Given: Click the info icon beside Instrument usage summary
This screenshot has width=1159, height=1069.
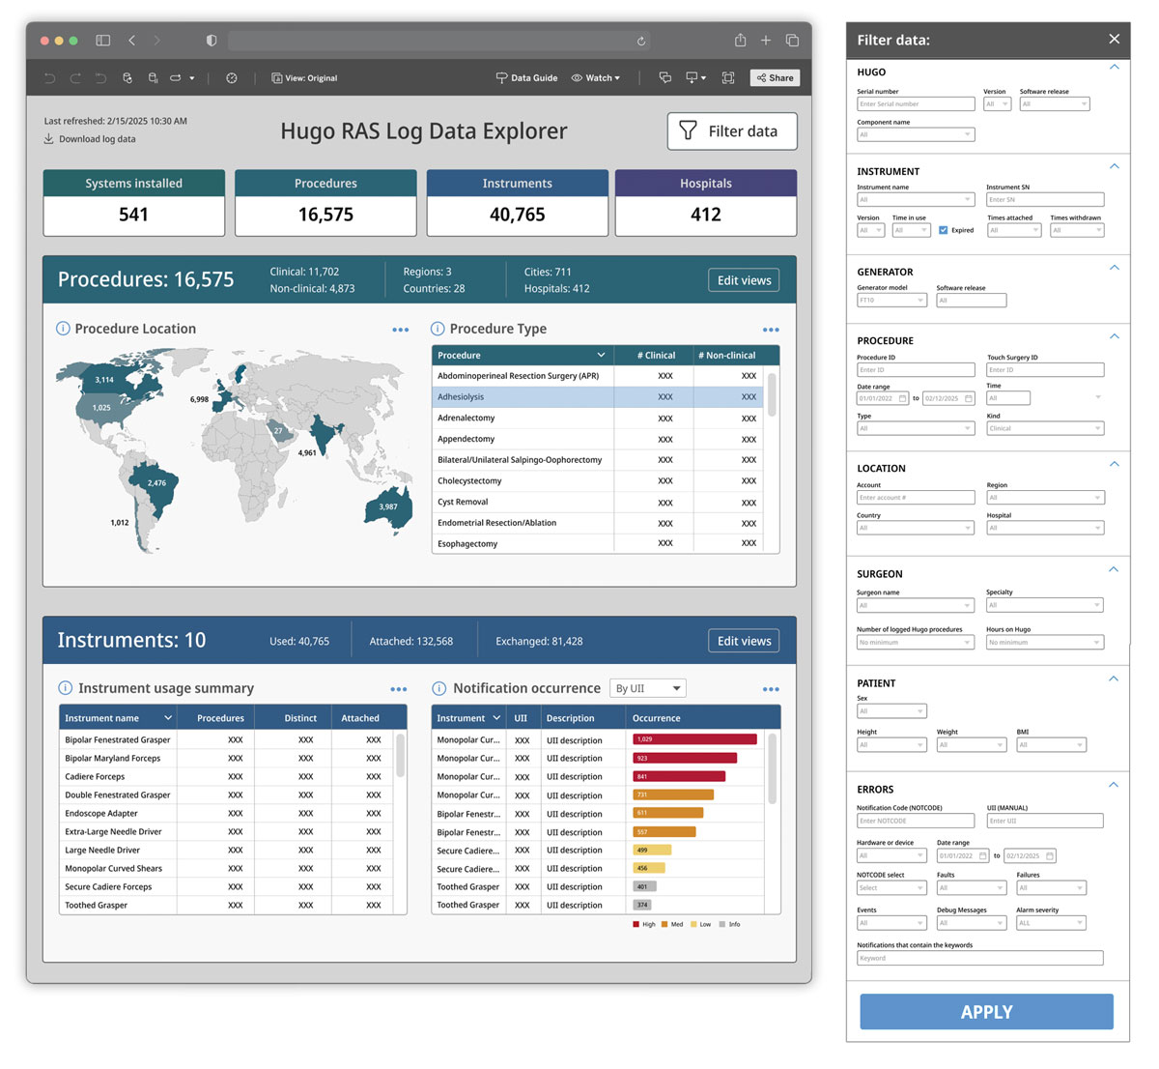Looking at the screenshot, I should [x=65, y=688].
